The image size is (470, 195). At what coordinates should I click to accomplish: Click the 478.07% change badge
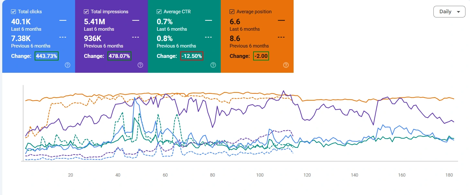119,56
